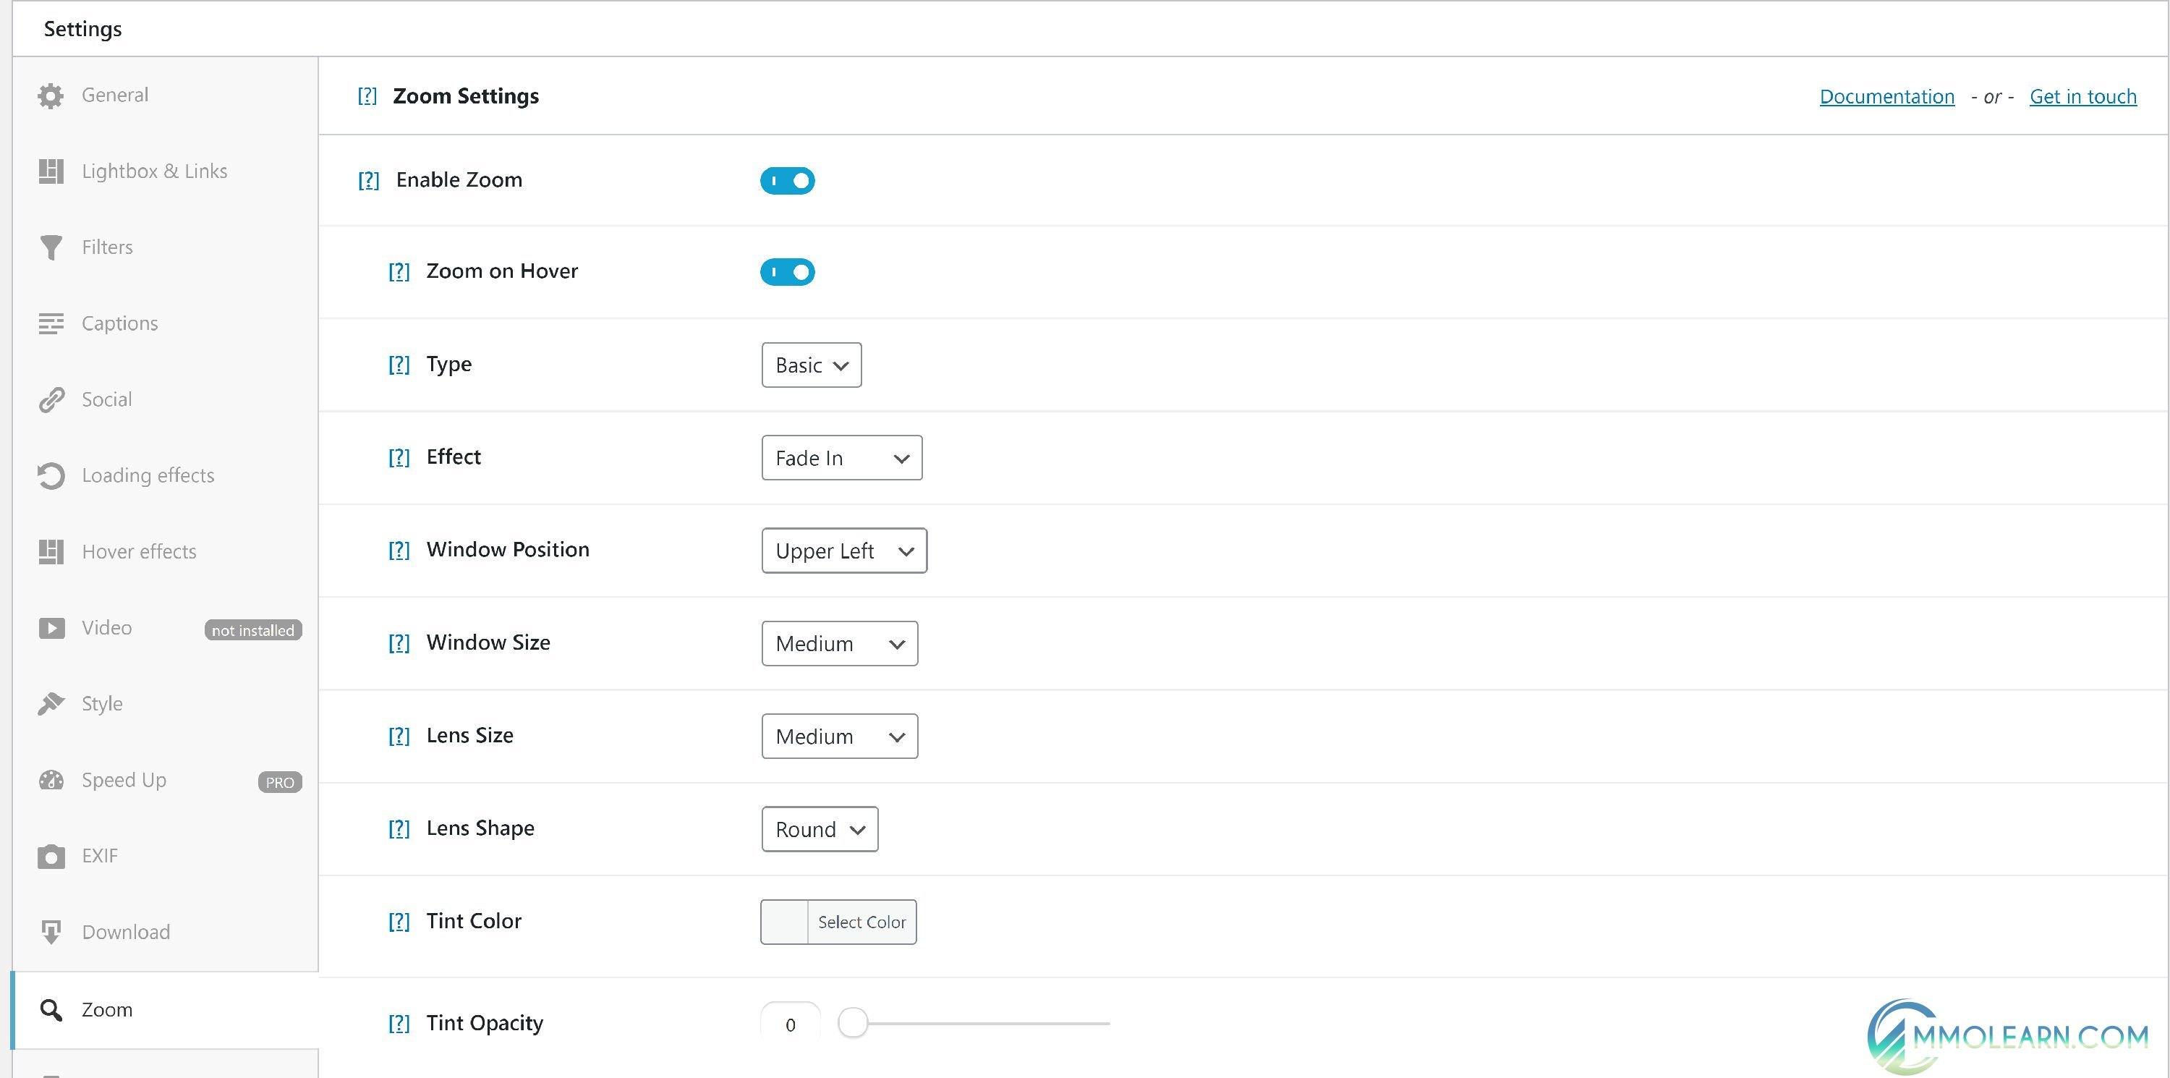Switch to the Style tab

coord(165,704)
